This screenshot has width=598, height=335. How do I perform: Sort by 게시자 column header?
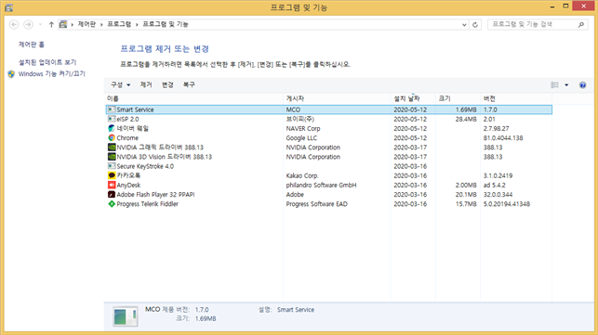point(338,98)
